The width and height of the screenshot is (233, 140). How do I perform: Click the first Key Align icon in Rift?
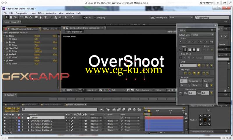[185, 73]
